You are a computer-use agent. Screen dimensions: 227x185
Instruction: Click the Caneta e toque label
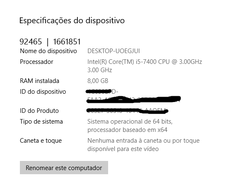tap(41, 141)
